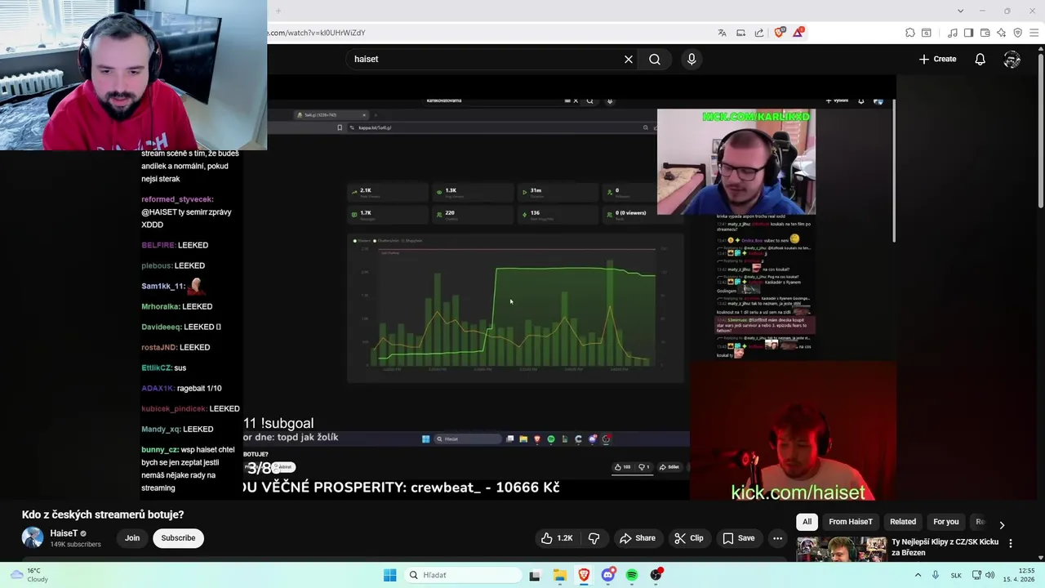Click the Join membership button
Image resolution: width=1045 pixels, height=588 pixels.
coord(132,538)
